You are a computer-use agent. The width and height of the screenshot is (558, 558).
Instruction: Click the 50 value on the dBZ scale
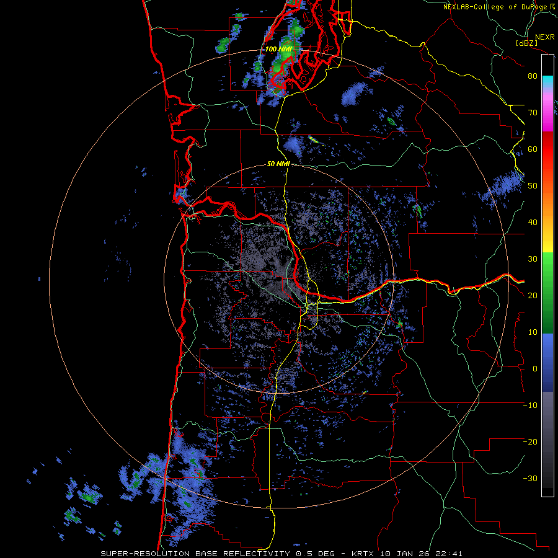tap(533, 186)
